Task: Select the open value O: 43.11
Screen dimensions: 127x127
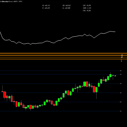Action: (x=46, y=6)
